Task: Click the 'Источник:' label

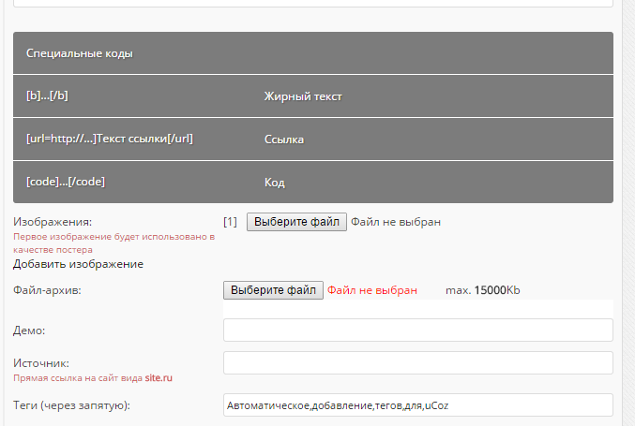Action: pos(41,363)
